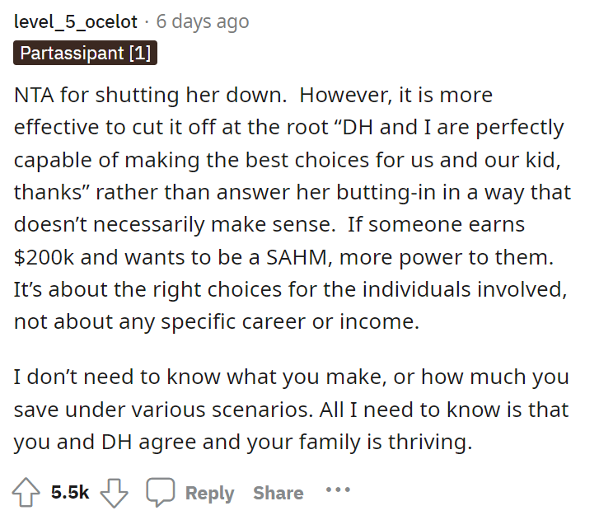Click the Share button
Viewport: 599px width, 520px height.
pos(278,493)
